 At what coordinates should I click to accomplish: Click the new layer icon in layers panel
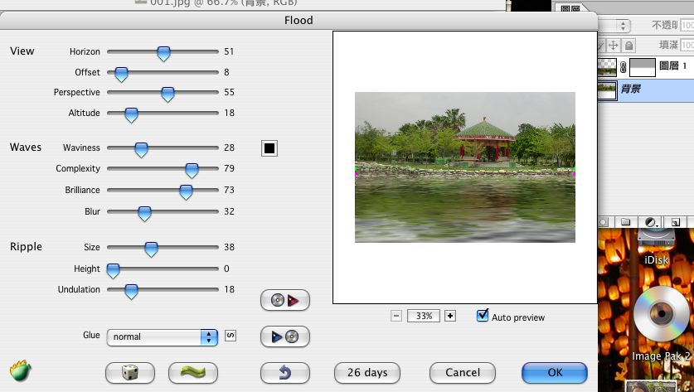tap(676, 221)
